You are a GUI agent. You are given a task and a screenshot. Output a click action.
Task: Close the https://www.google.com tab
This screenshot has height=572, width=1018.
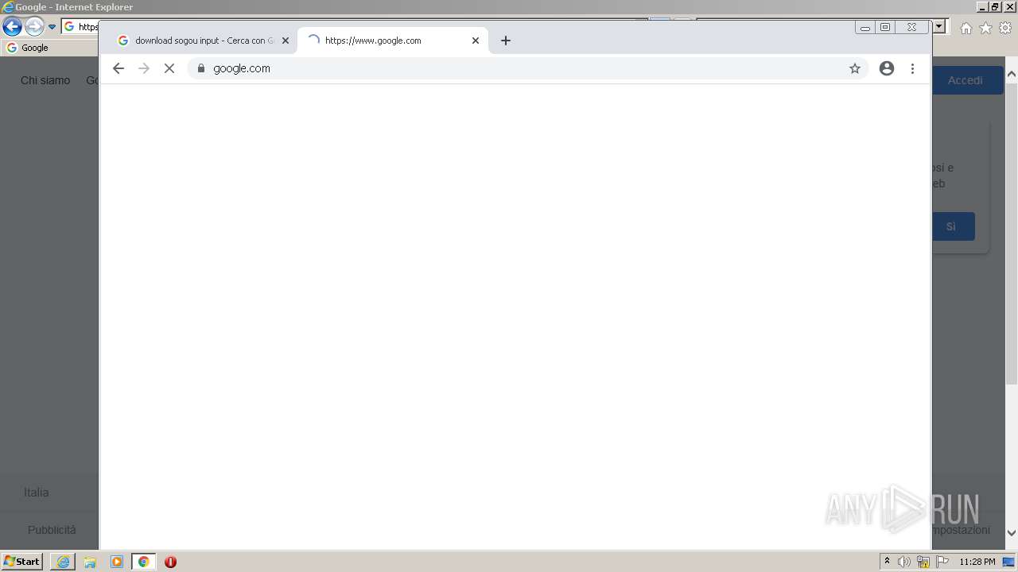tap(476, 41)
